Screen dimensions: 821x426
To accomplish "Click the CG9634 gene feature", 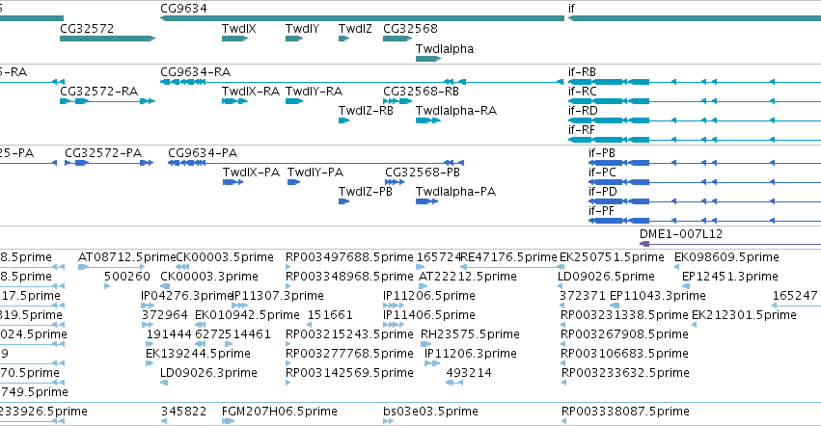I will [362, 18].
